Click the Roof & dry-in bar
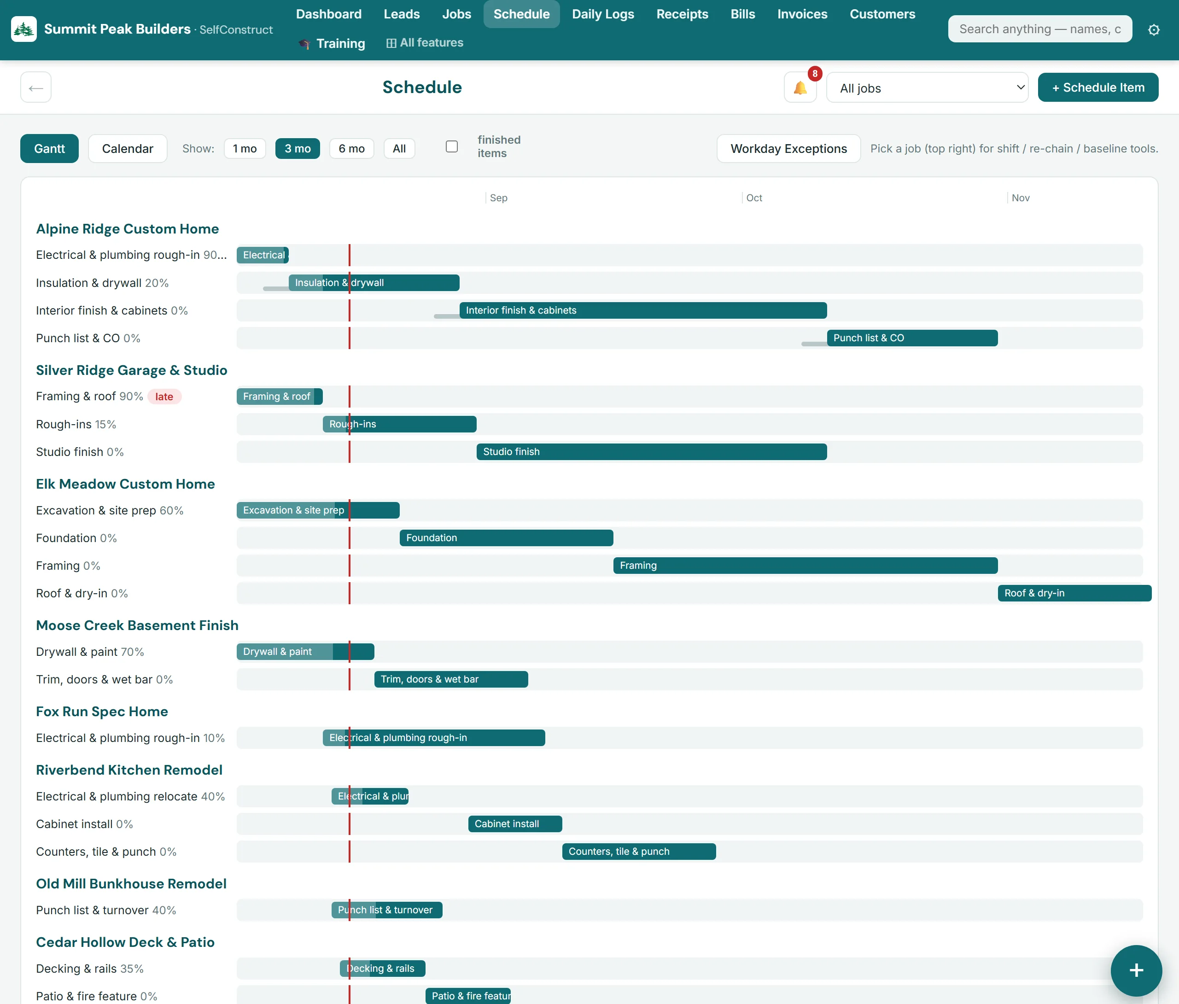The width and height of the screenshot is (1179, 1004). tap(1074, 593)
